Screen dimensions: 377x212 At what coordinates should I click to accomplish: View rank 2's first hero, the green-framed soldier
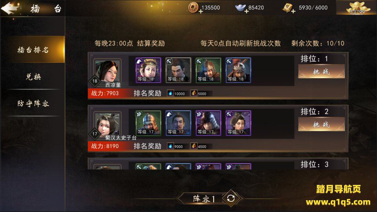click(x=148, y=123)
